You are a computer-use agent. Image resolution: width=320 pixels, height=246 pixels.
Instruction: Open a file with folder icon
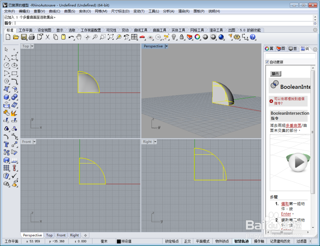pos(16,37)
